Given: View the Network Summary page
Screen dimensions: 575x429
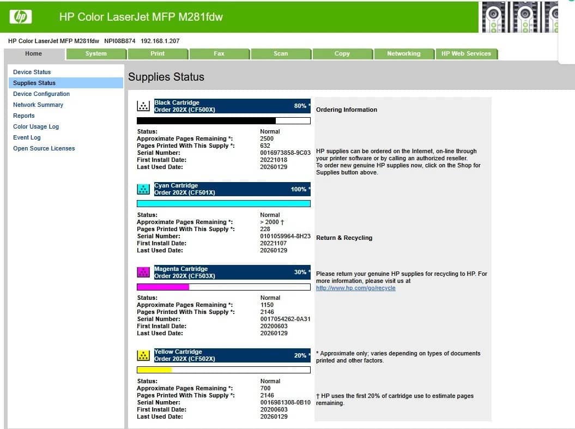Looking at the screenshot, I should click(x=38, y=105).
